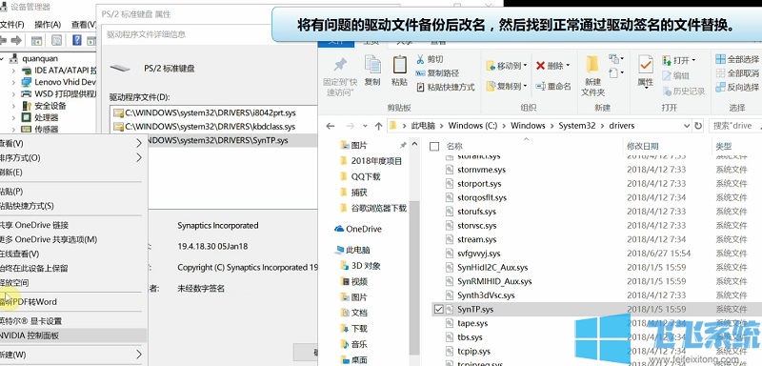Uncheck the SynTP.sys file checkbox
This screenshot has width=762, height=366.
[x=438, y=309]
